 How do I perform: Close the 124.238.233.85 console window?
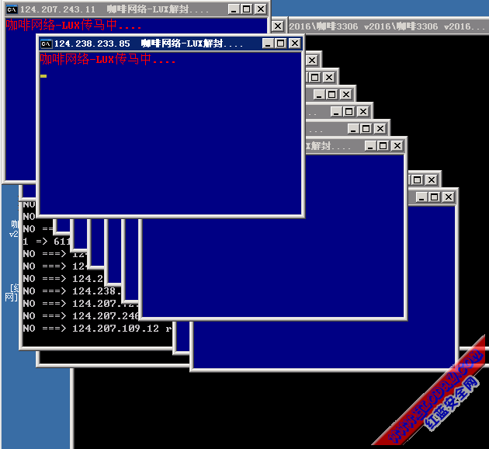point(295,44)
